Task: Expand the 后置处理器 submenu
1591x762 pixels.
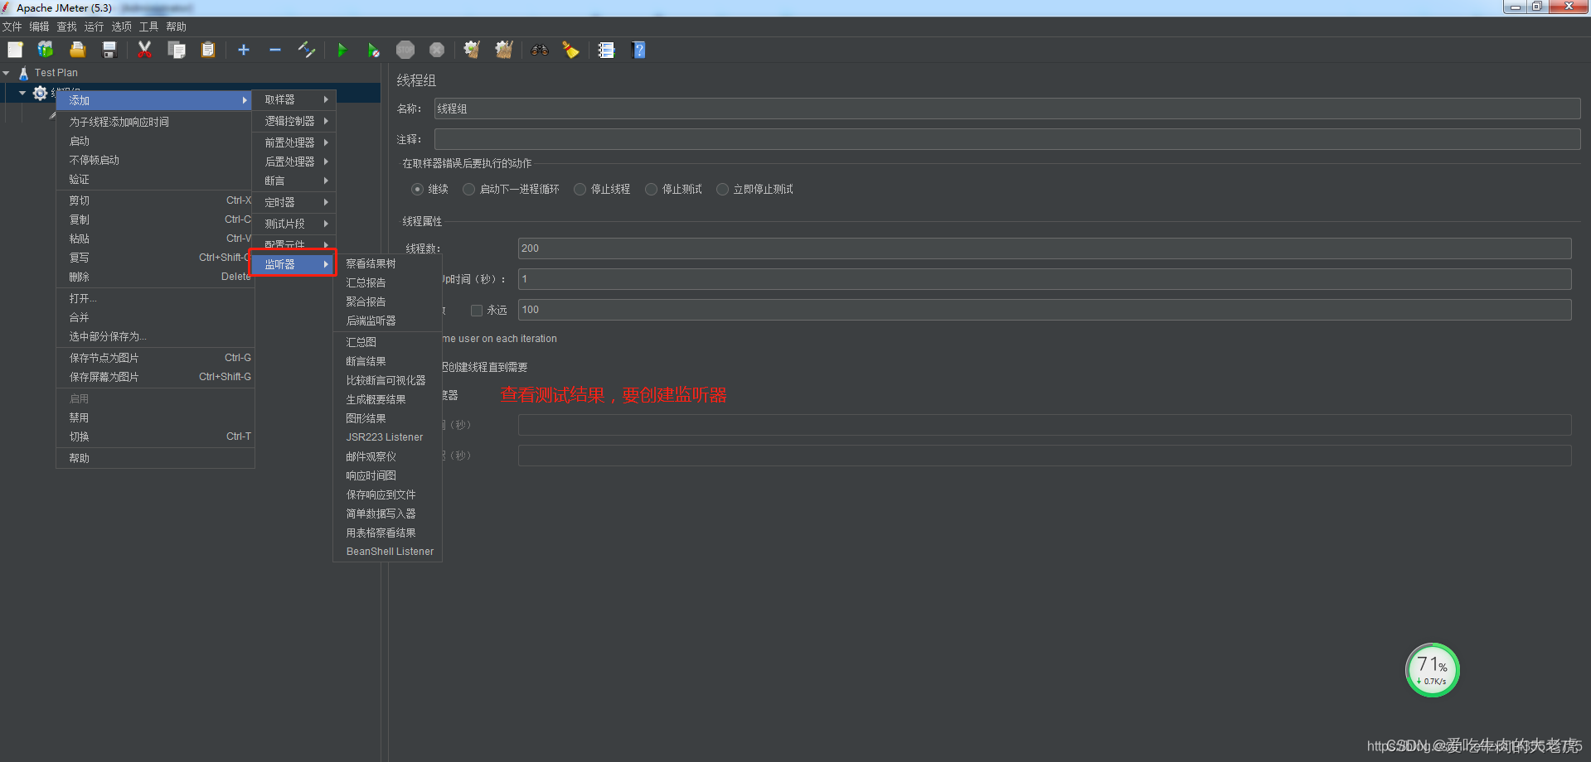Action: (x=294, y=162)
